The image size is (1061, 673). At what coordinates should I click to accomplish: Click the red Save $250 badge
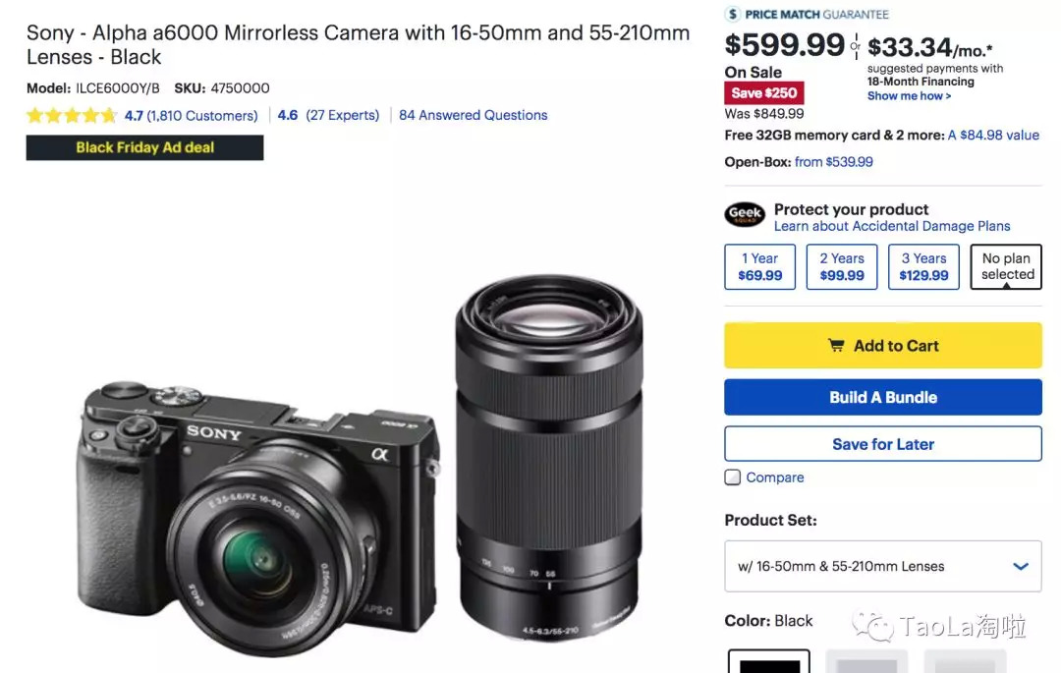(x=764, y=93)
